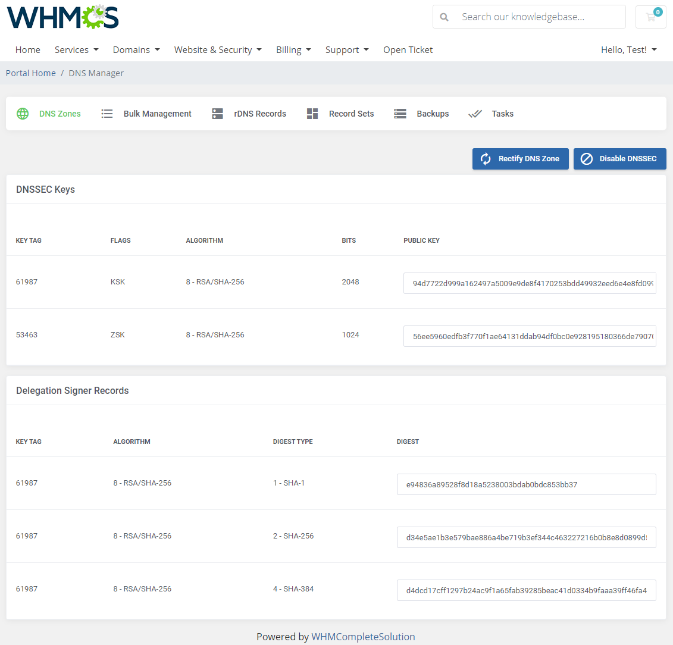This screenshot has height=645, width=673.
Task: Click the KSK public key text field
Action: coord(530,283)
